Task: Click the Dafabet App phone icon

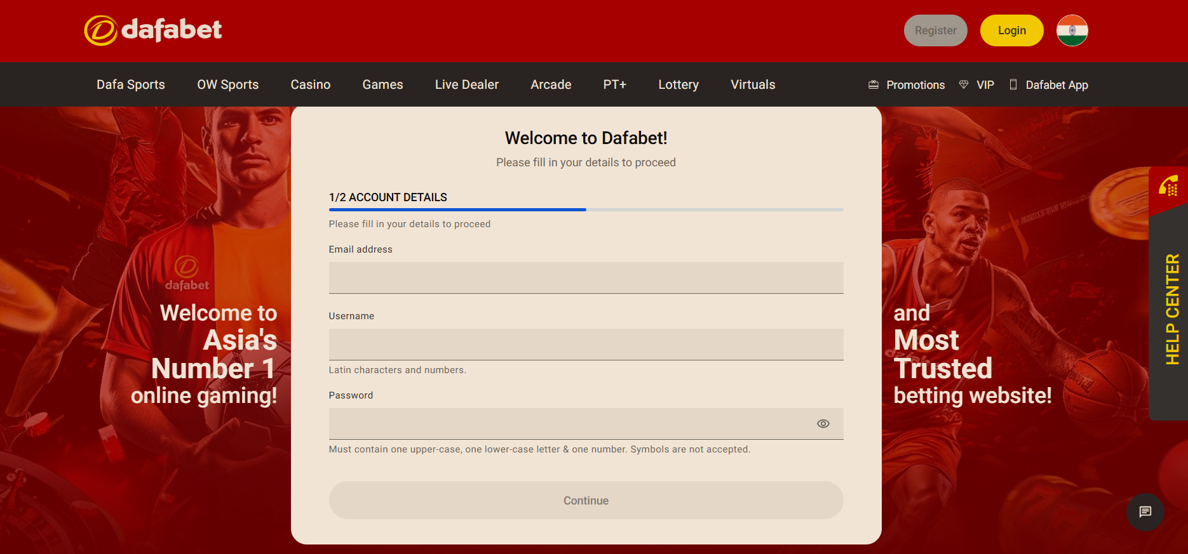Action: (x=1013, y=85)
